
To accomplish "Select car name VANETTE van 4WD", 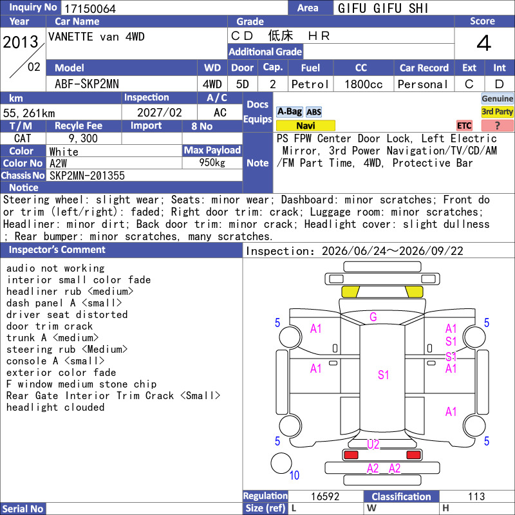I will (96, 37).
